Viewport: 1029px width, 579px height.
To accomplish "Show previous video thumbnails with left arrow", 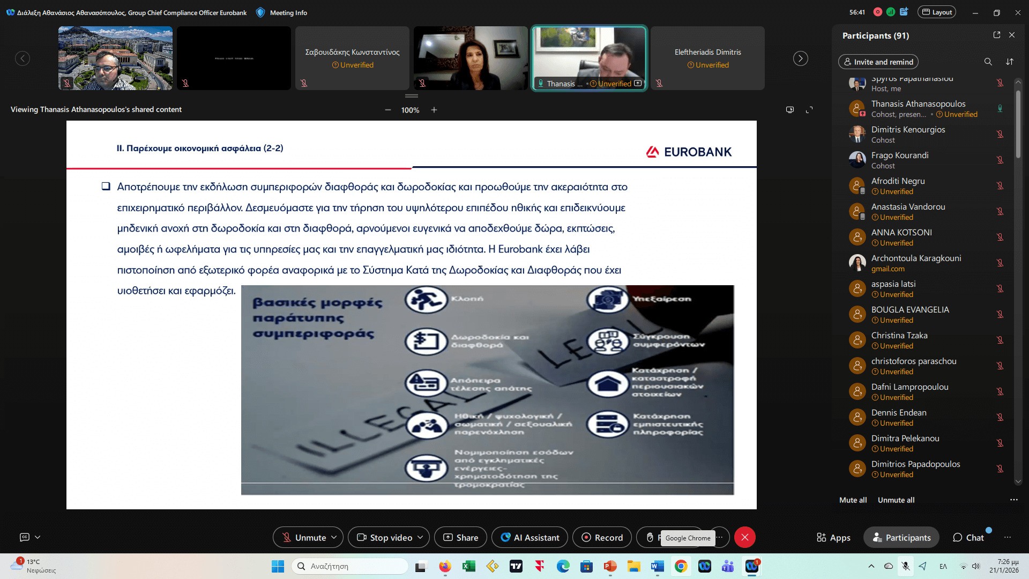I will (23, 58).
